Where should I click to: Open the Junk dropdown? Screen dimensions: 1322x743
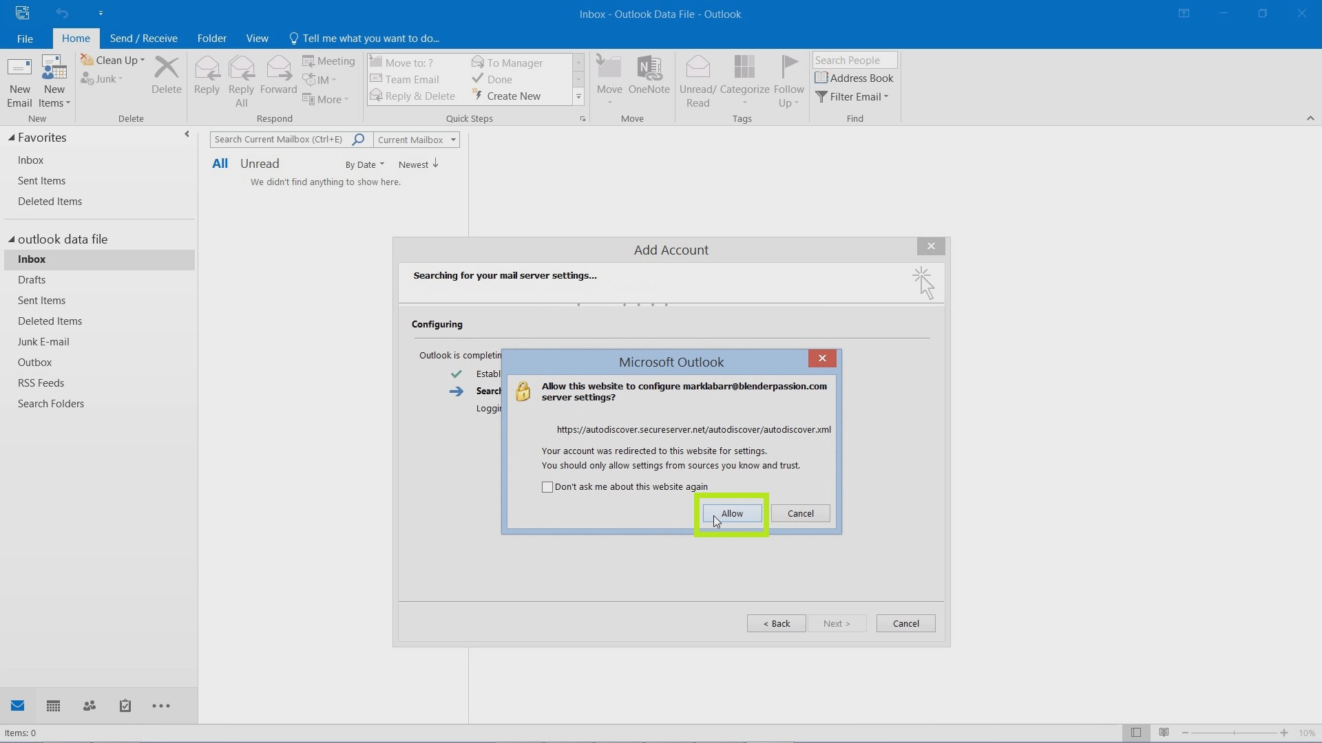(102, 79)
